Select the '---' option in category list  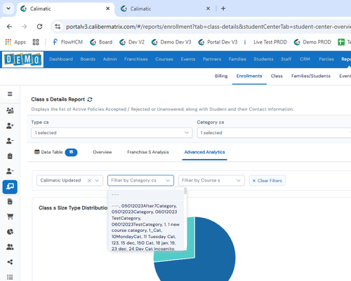point(146,194)
